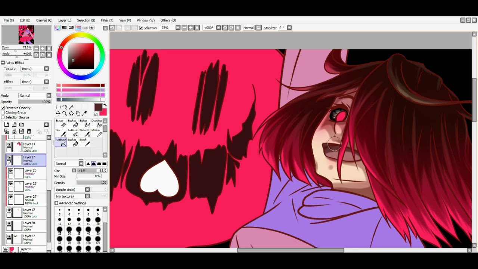This screenshot has width=478, height=269.
Task: Enable Selection Source option
Action: pos(3,117)
